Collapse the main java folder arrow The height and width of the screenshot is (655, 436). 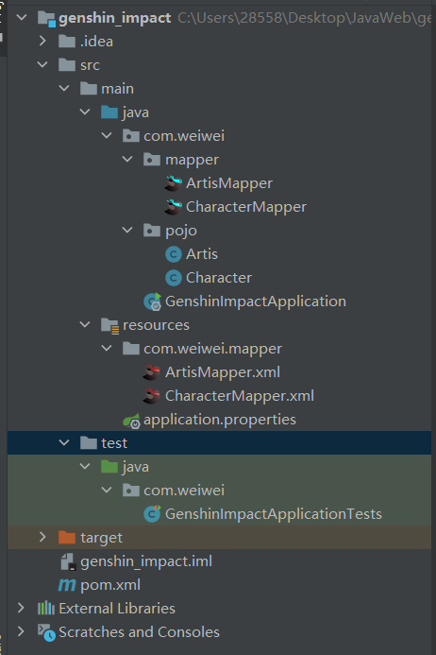coord(85,112)
